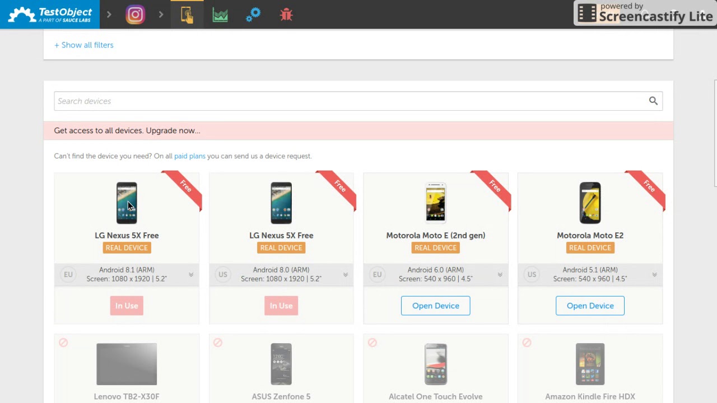Click the Motorola Moto E2 title
Image resolution: width=717 pixels, height=403 pixels.
click(590, 236)
